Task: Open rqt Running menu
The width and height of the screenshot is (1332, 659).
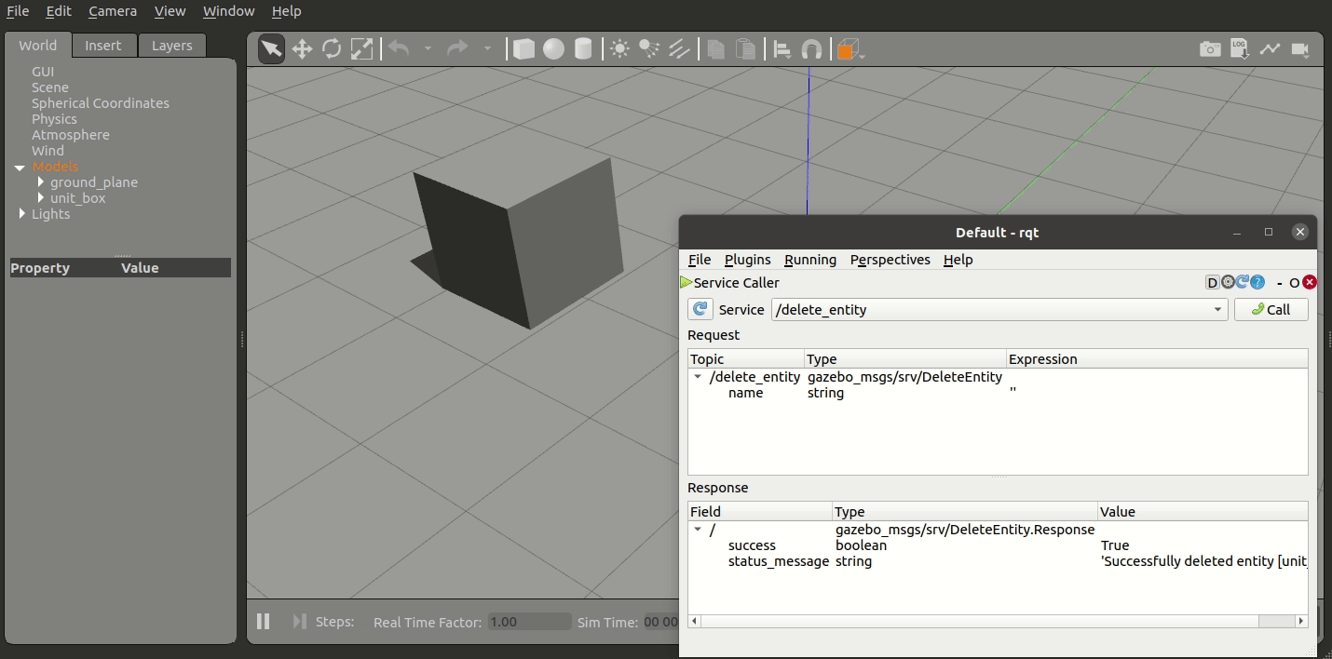Action: tap(810, 260)
